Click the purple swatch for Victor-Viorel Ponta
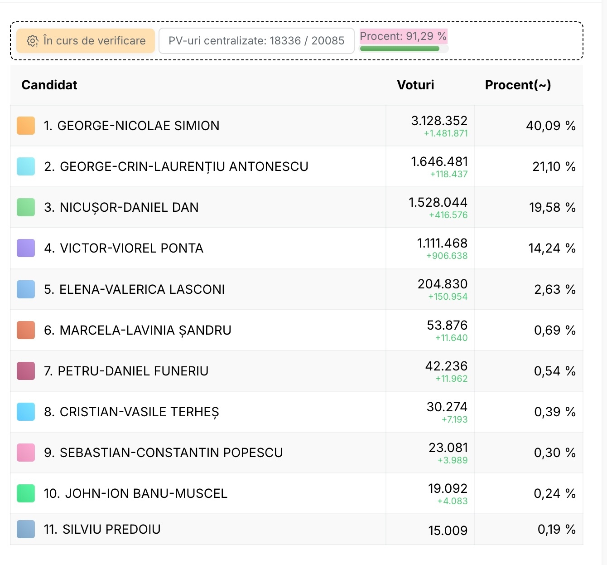The height and width of the screenshot is (565, 607). pyautogui.click(x=26, y=248)
